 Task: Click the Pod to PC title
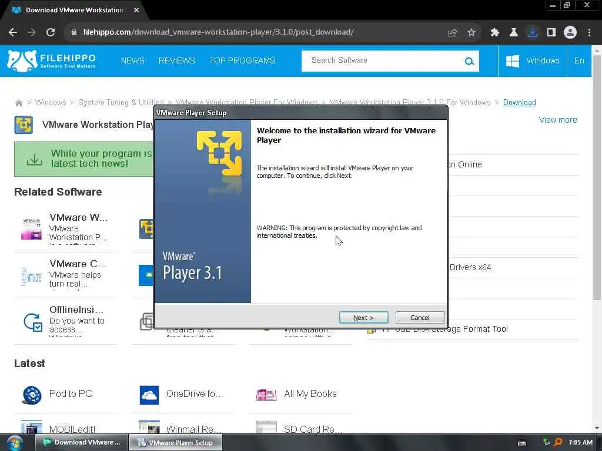tap(71, 394)
